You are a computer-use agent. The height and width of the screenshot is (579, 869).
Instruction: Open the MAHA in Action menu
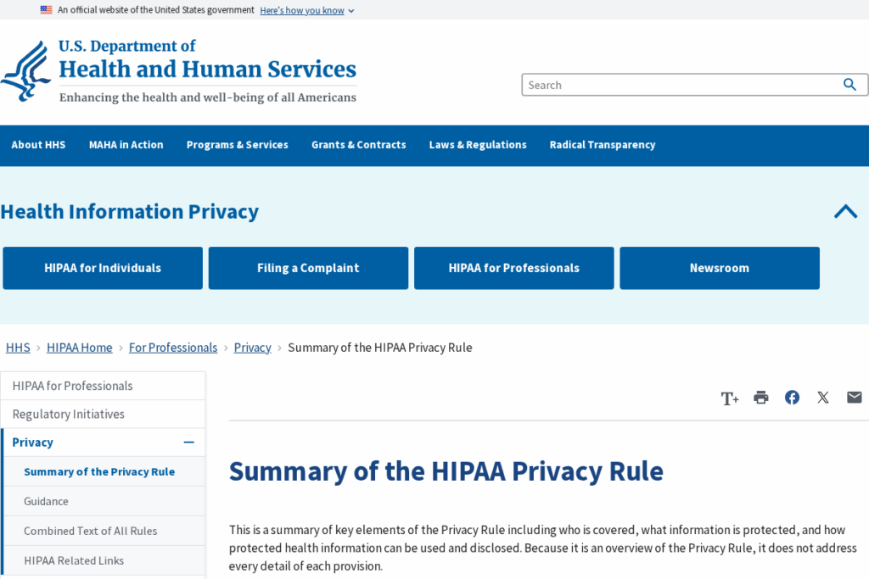click(126, 145)
